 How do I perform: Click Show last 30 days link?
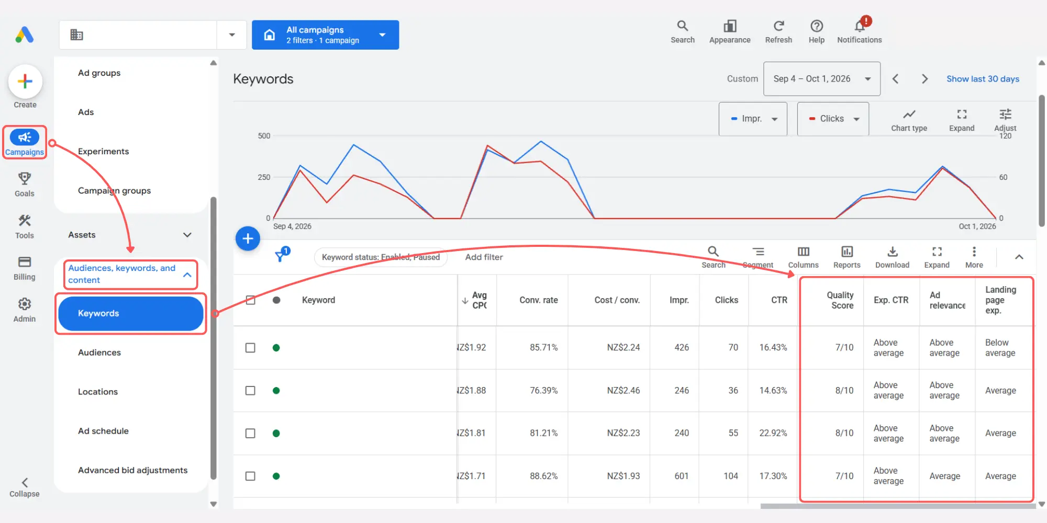click(x=983, y=79)
